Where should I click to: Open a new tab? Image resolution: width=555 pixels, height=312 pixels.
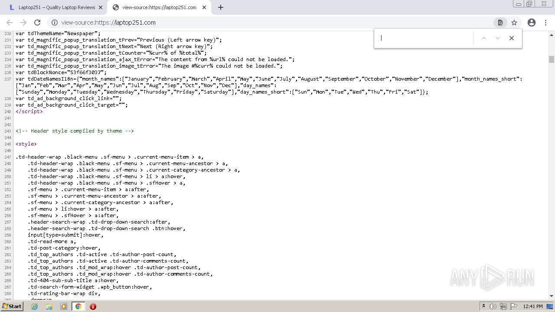tap(221, 7)
